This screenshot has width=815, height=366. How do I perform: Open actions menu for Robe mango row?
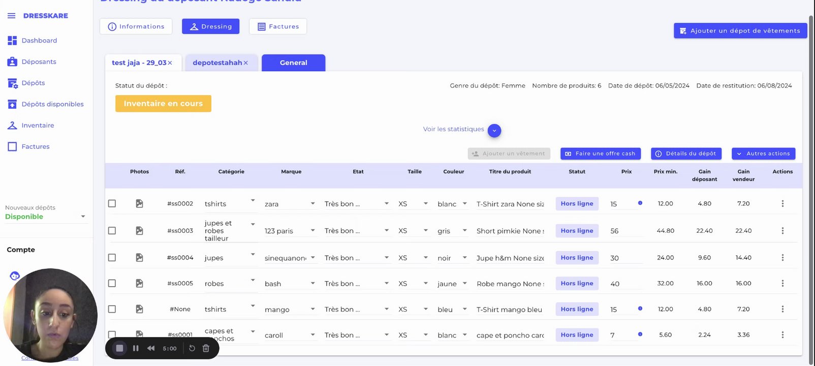click(782, 283)
